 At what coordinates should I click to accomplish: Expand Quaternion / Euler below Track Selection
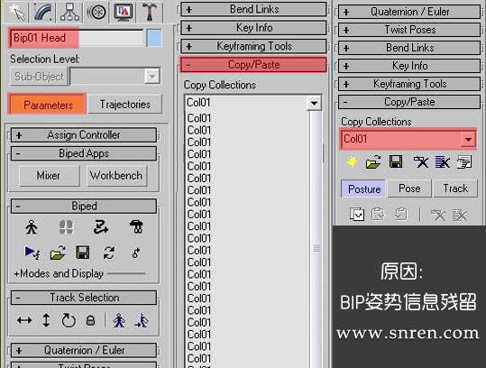coord(84,350)
